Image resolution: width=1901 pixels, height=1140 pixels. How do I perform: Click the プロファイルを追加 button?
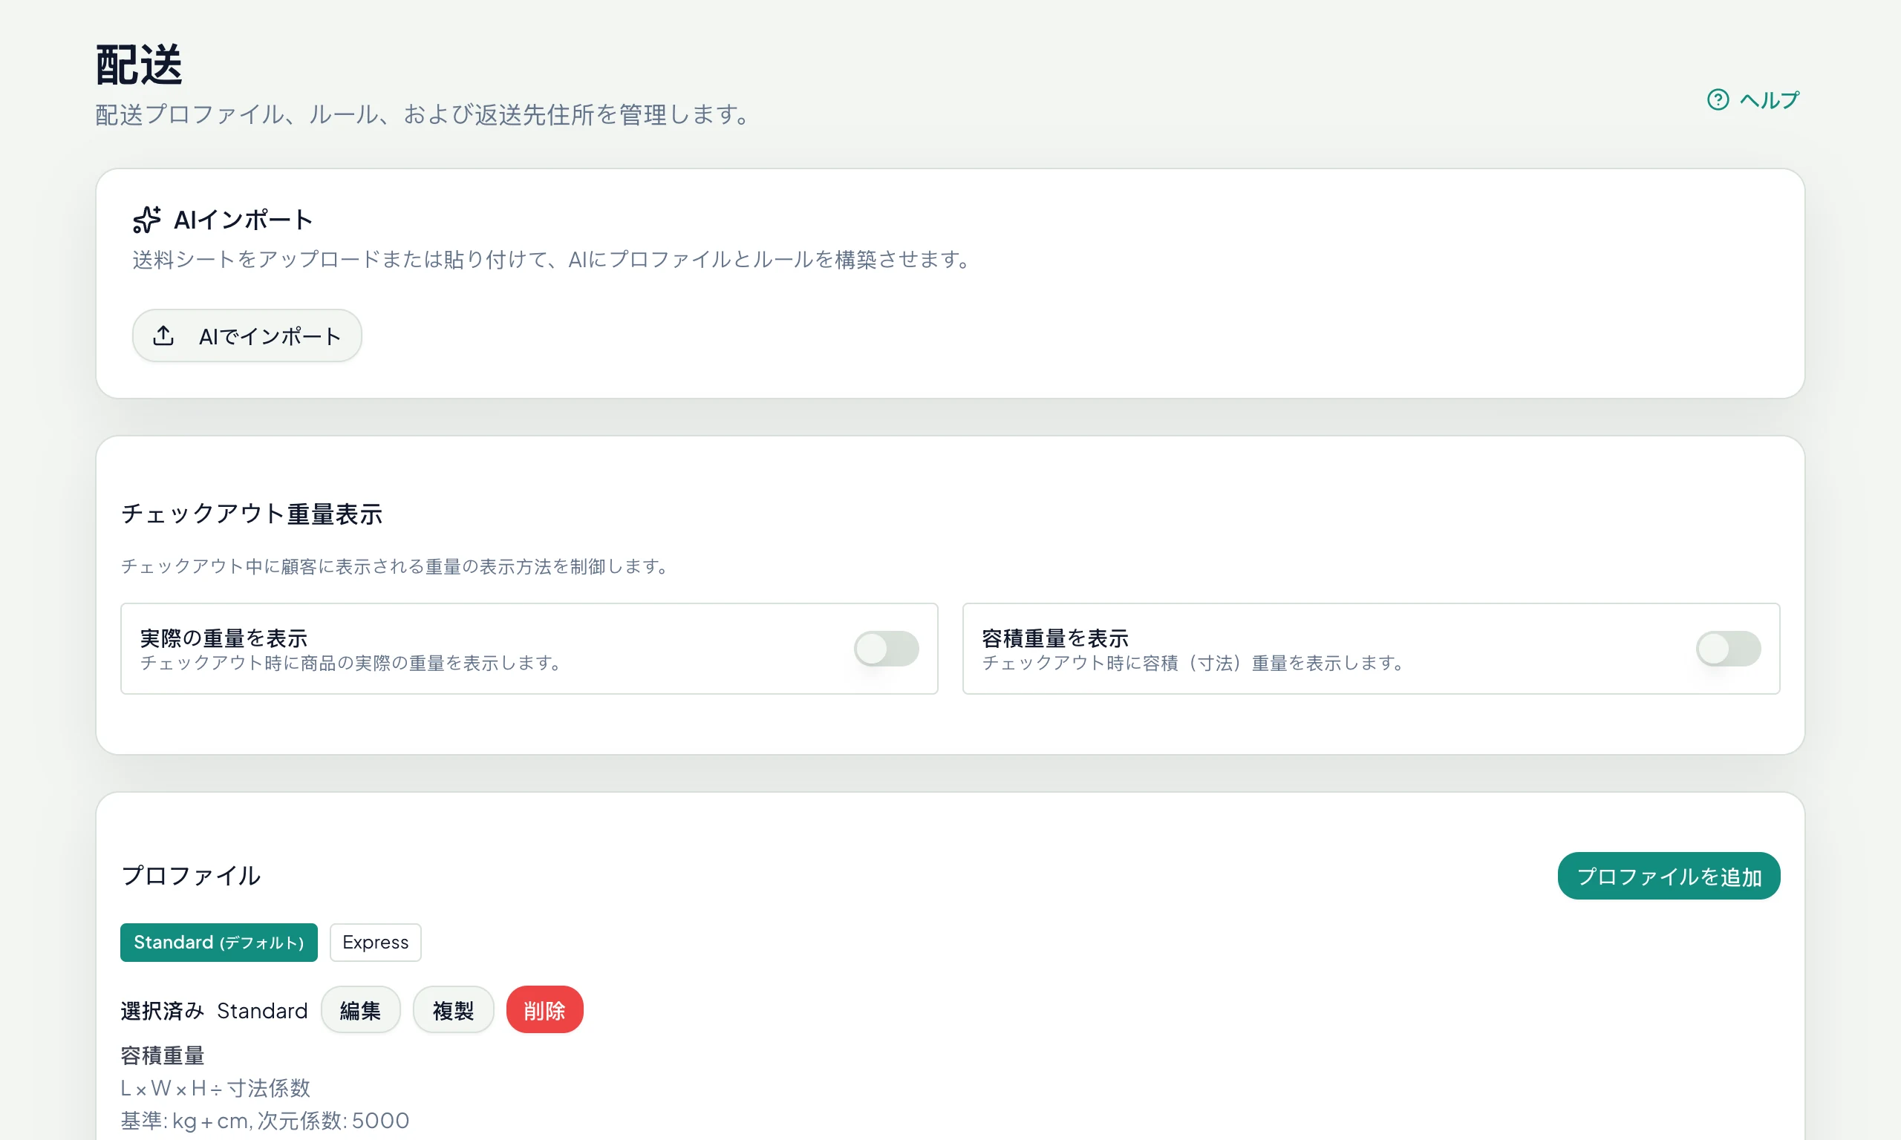[1669, 876]
